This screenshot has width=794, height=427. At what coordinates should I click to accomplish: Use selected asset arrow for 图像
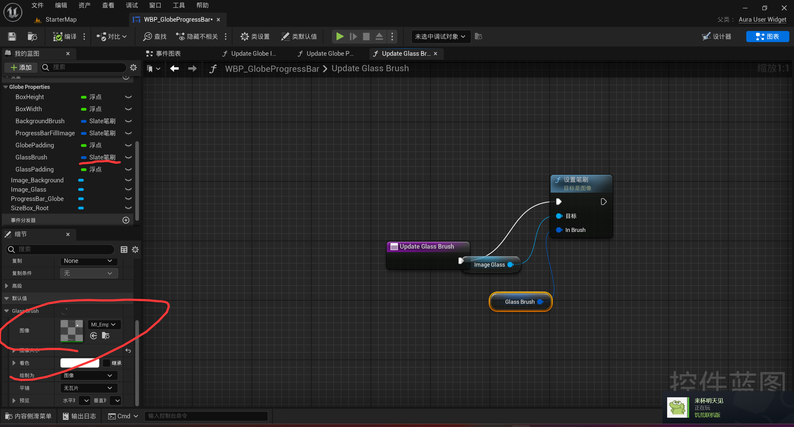point(94,336)
